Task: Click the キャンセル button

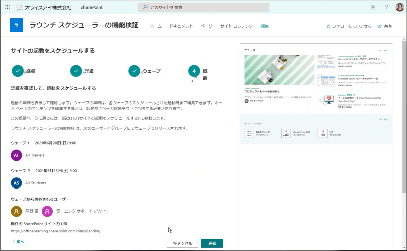Action: point(183,243)
